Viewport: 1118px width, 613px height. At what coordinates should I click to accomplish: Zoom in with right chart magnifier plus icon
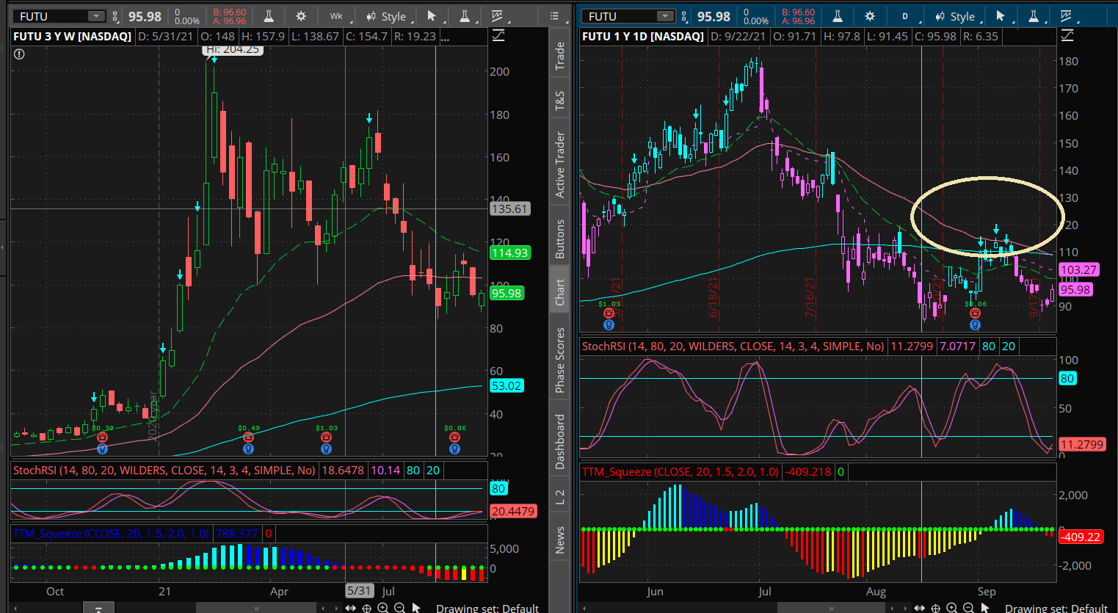coord(952,608)
